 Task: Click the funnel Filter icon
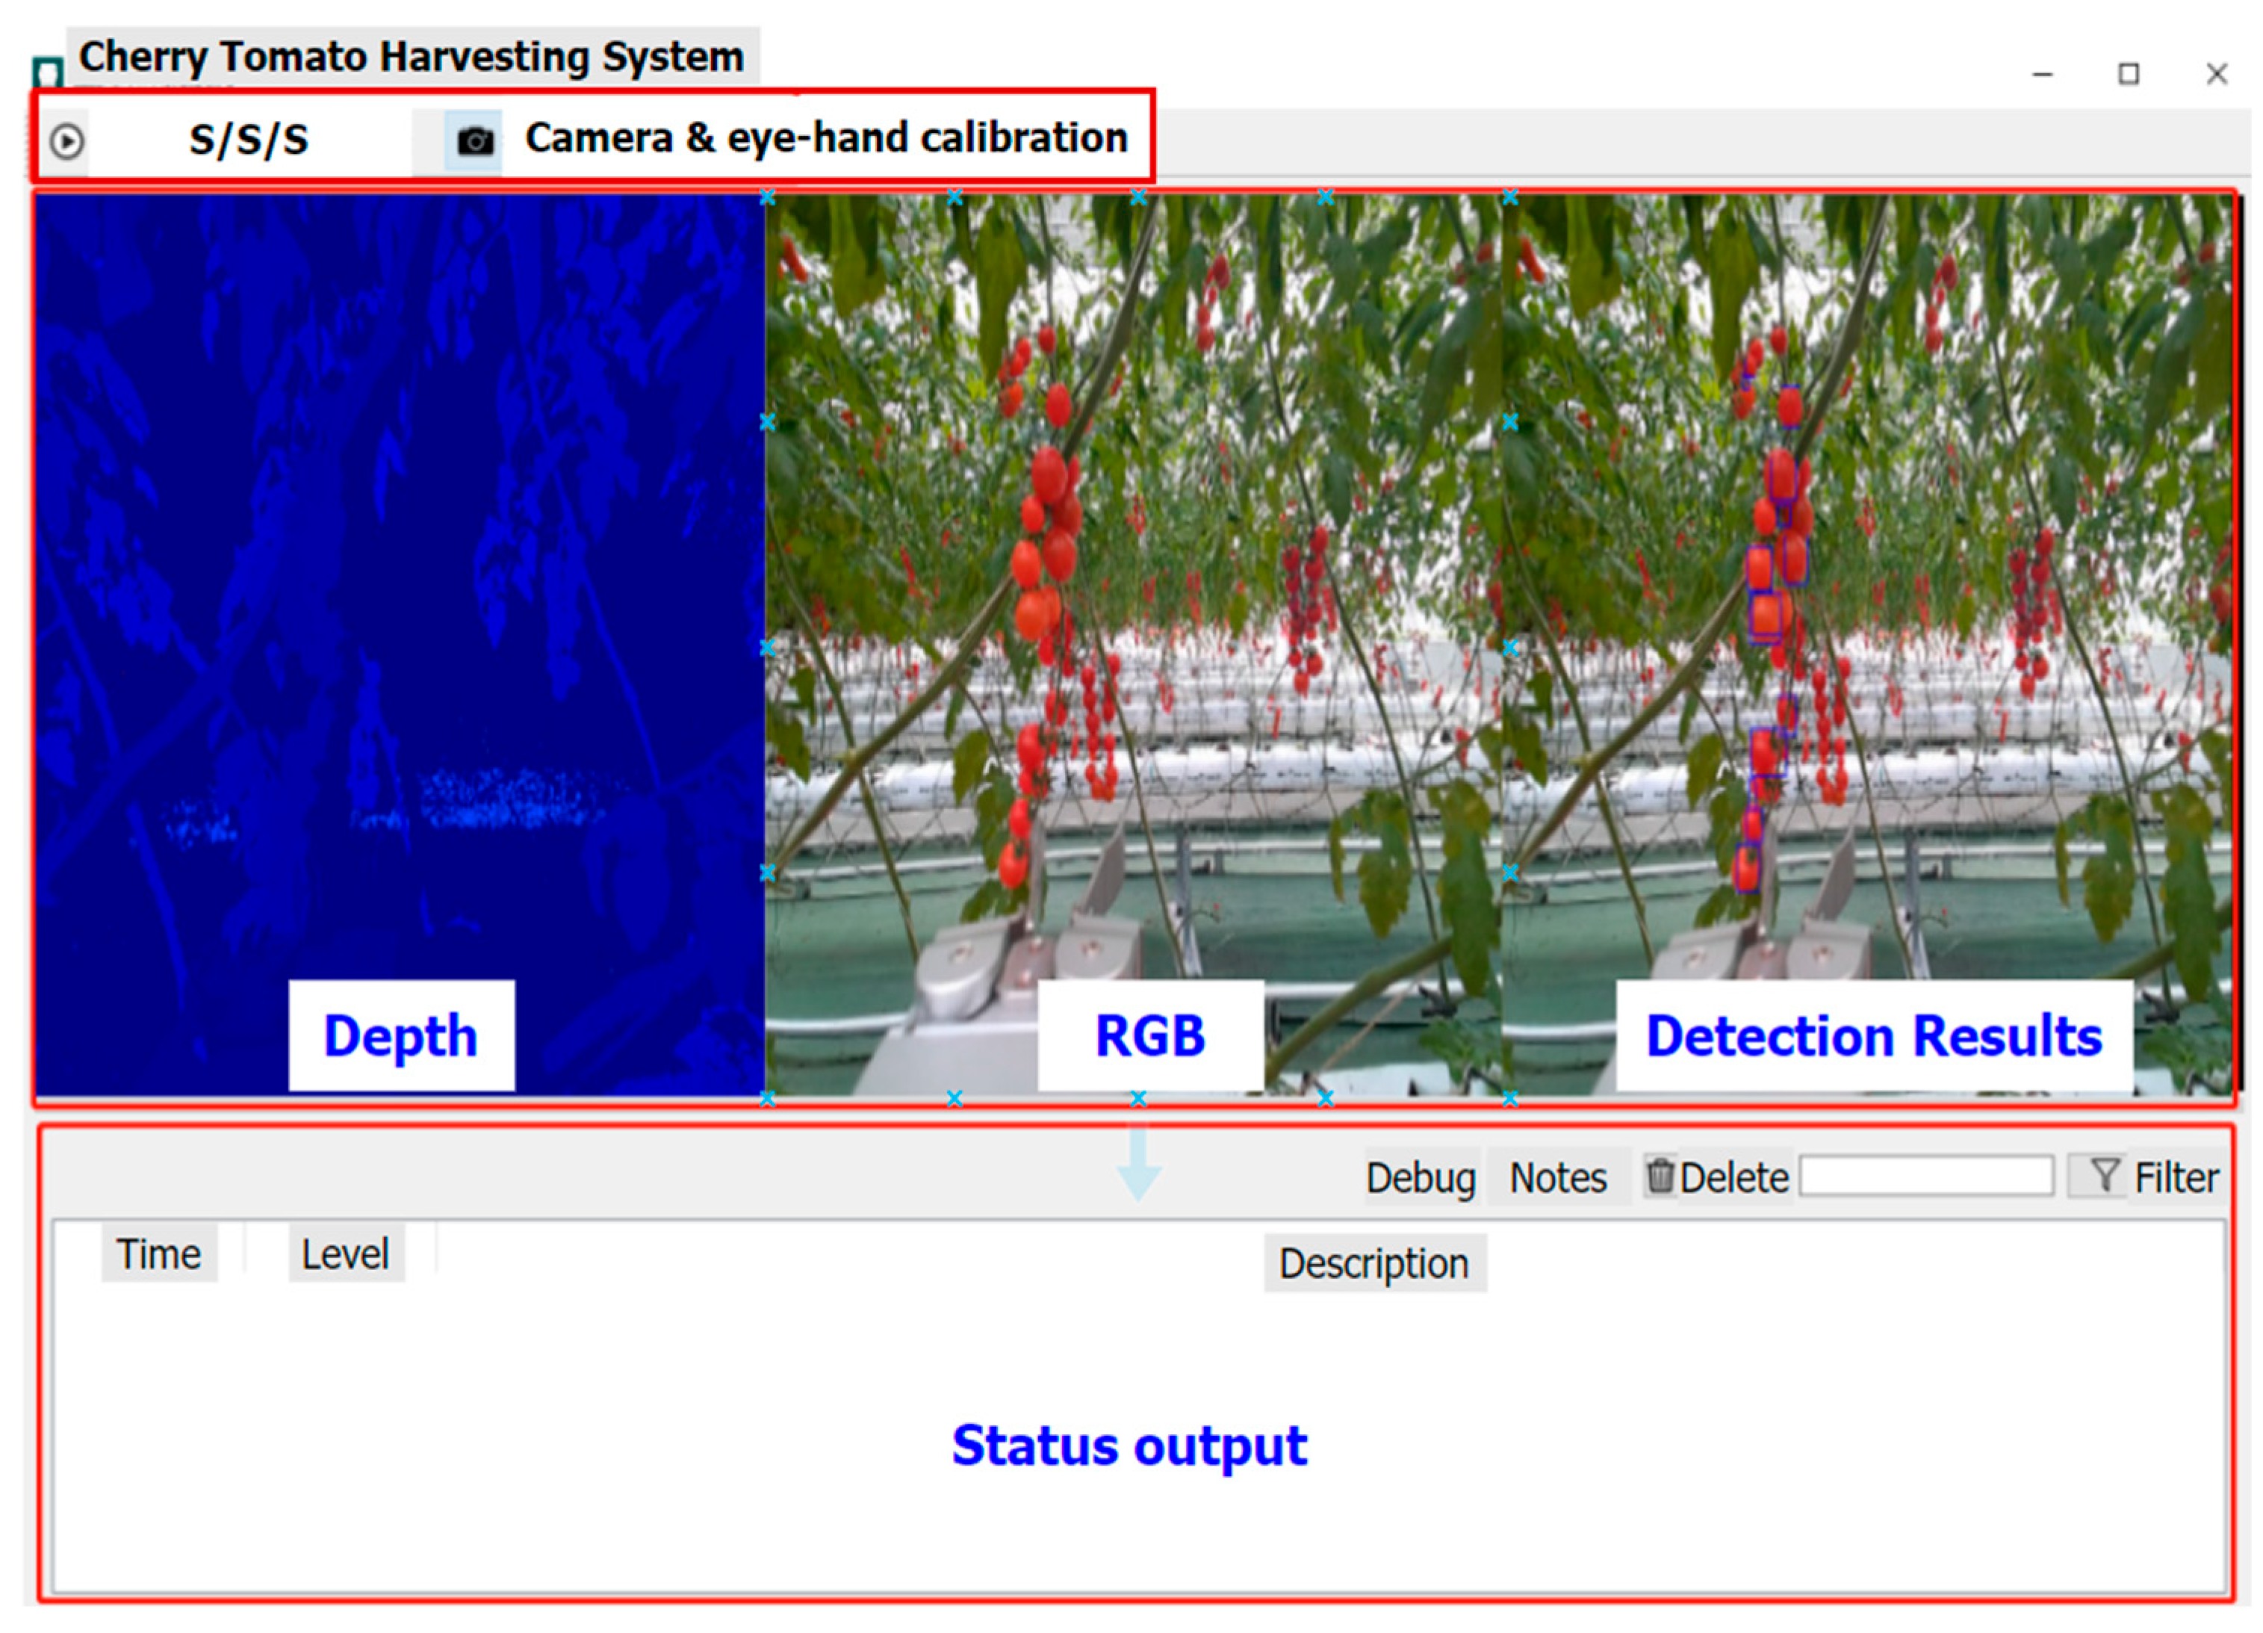point(2105,1176)
